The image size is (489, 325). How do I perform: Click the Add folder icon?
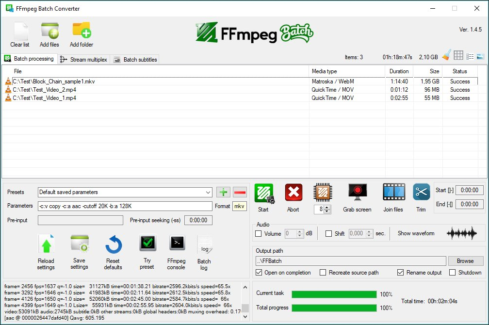pyautogui.click(x=81, y=30)
